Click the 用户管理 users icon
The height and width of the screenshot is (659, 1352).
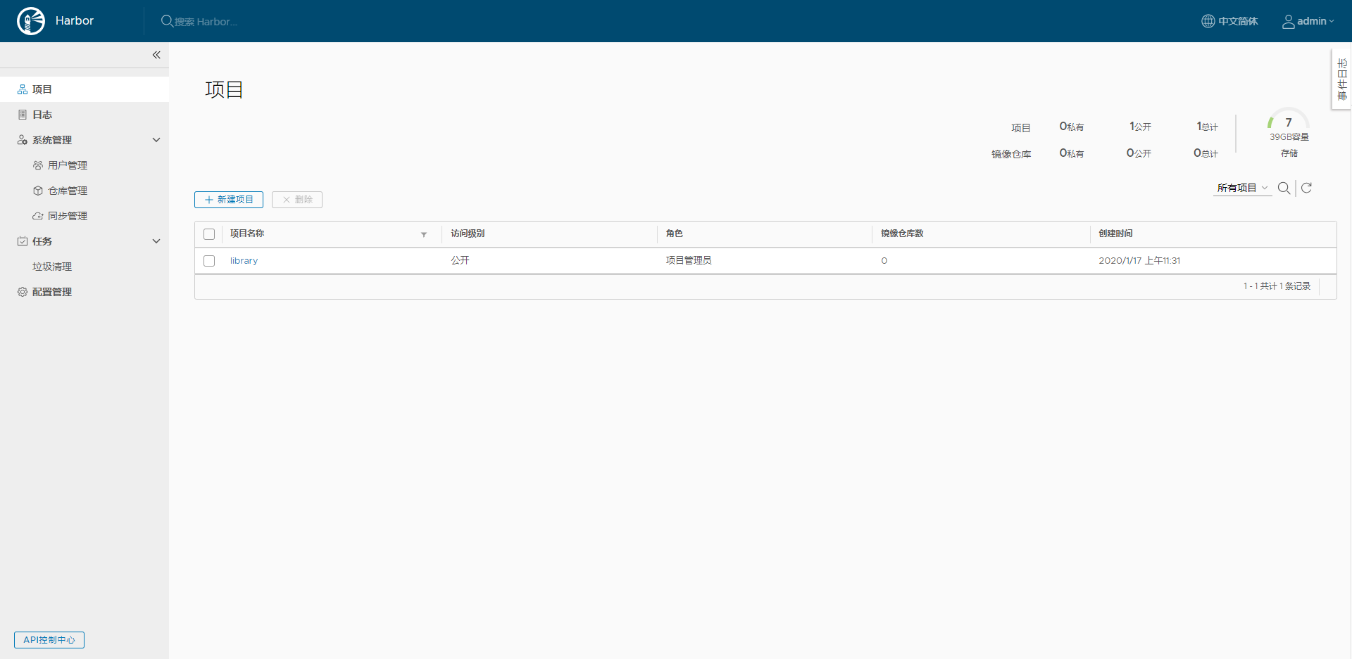pos(38,165)
